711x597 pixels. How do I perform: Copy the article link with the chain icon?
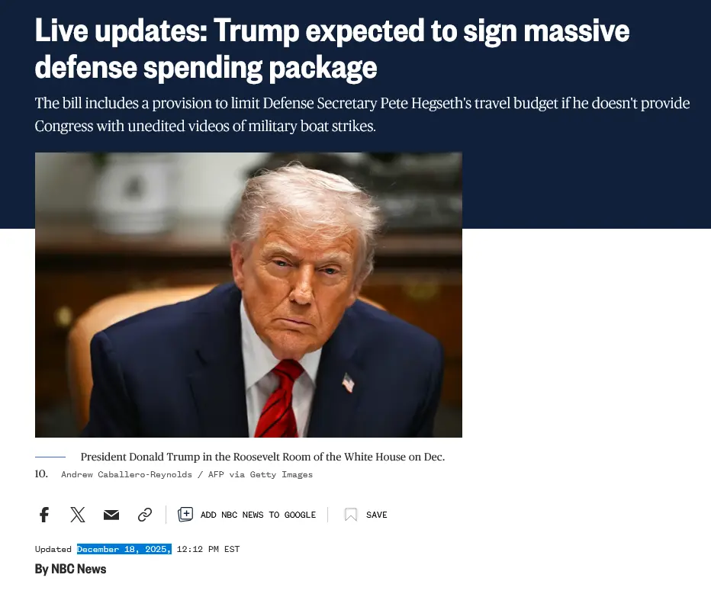pos(145,515)
